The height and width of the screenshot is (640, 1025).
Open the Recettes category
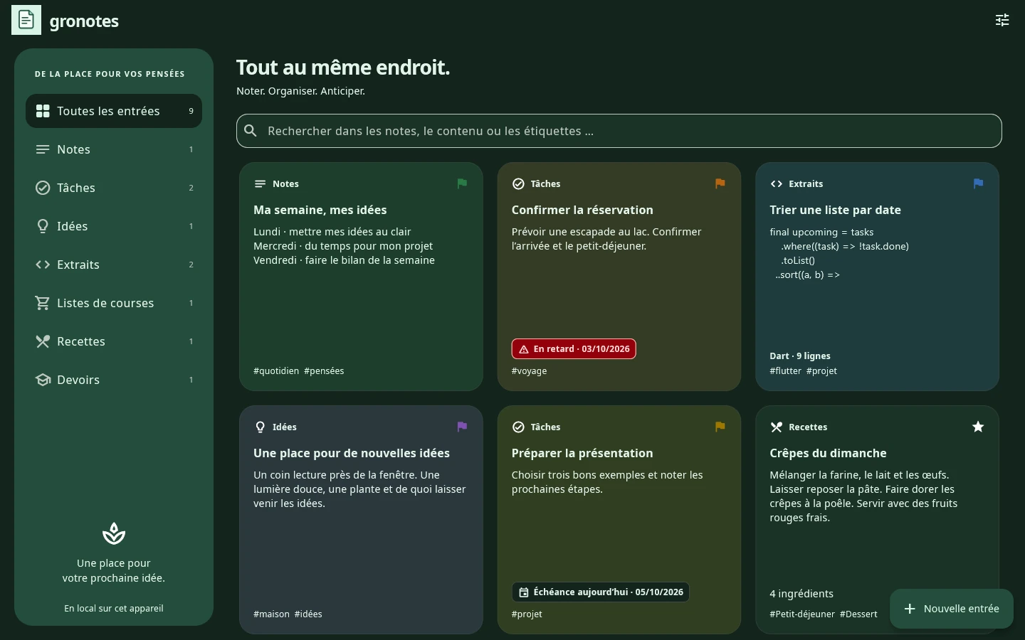(114, 341)
